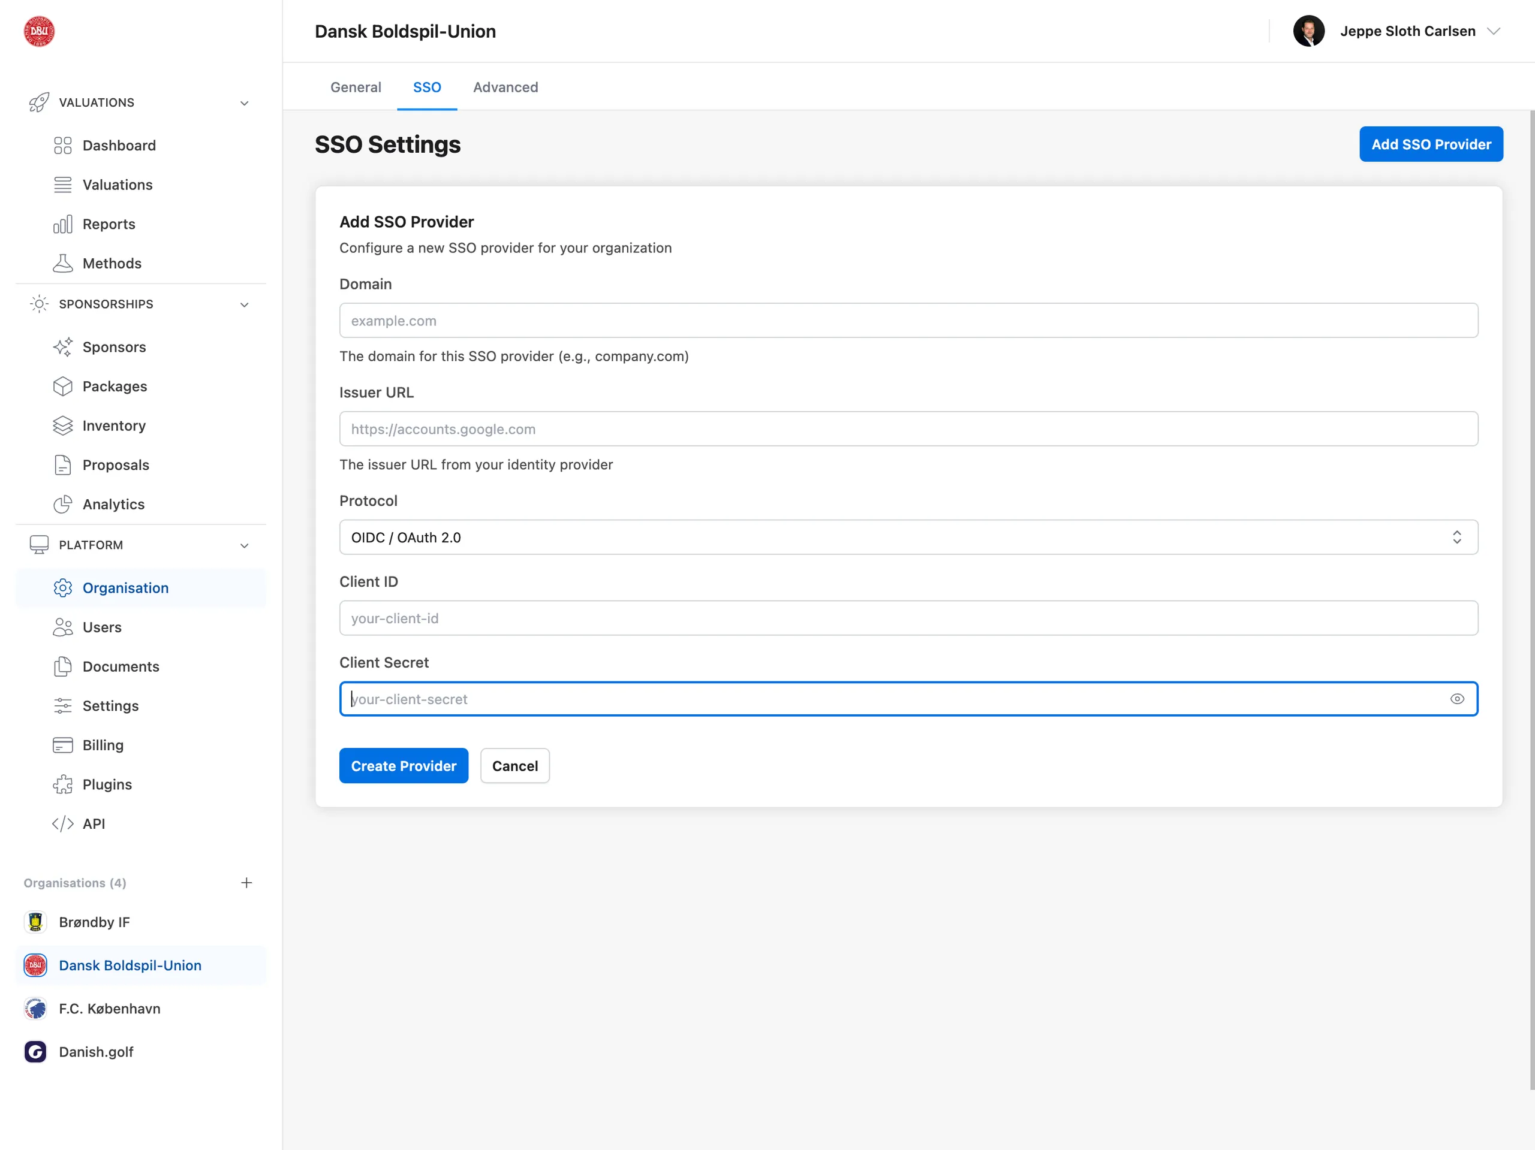1535x1150 pixels.
Task: Open Jeppe Sloth Carlsen user menu chevron
Action: pos(1494,31)
